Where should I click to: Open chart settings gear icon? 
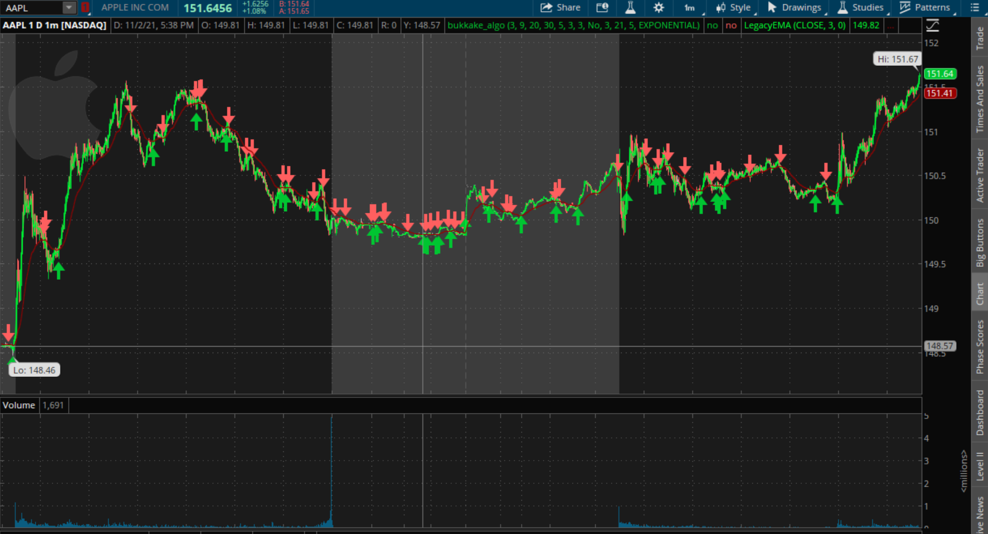click(658, 8)
